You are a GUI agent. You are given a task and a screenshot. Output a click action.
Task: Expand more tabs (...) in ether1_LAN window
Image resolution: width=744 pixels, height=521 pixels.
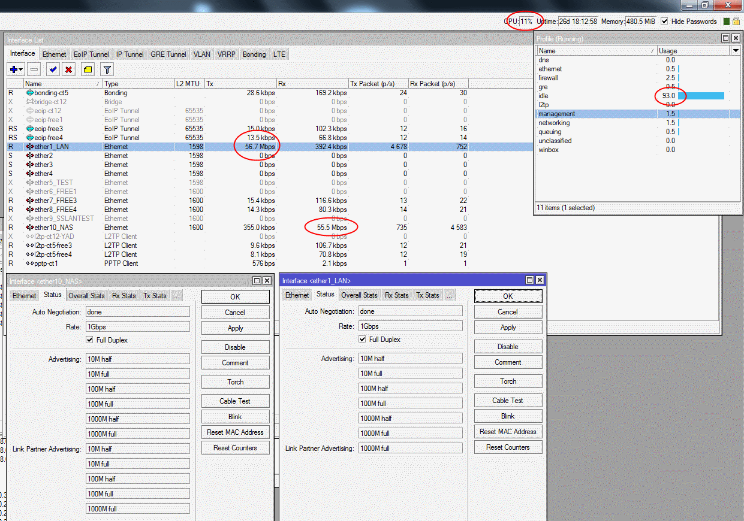[450, 295]
